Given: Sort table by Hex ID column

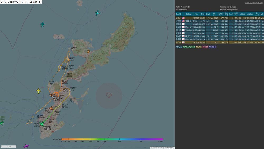Looking at the screenshot, I should click(178, 14).
